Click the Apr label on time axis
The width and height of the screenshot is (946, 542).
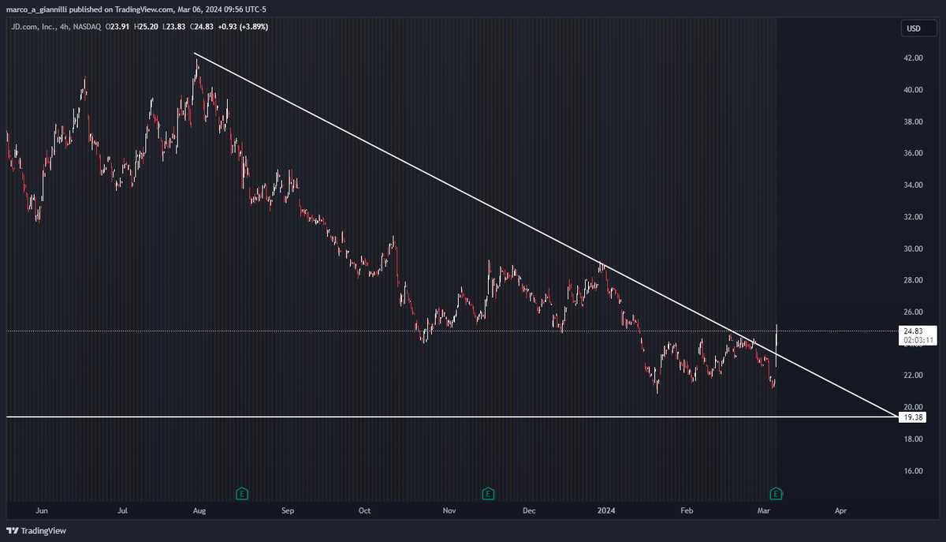840,511
